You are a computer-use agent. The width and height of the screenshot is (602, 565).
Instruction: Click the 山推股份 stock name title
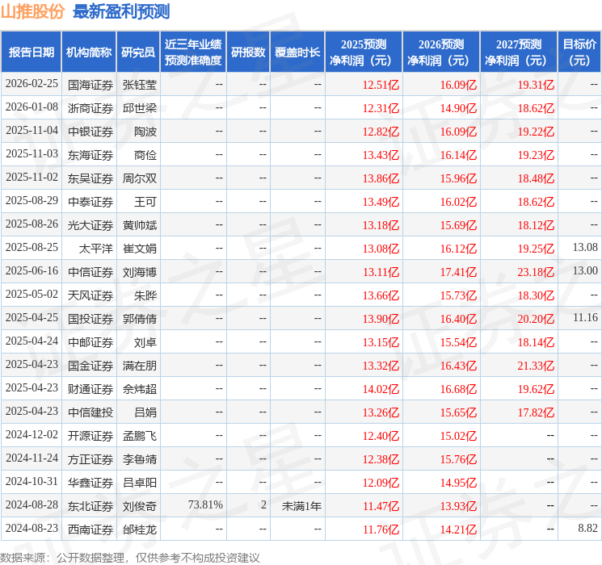point(33,12)
